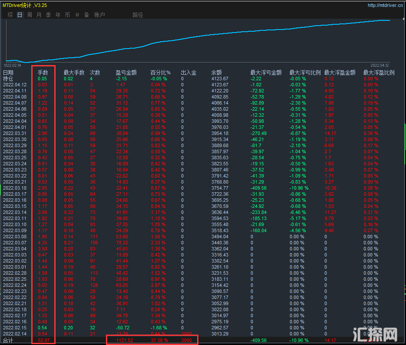Image resolution: width=406 pixels, height=345 pixels.
Task: Select the 2022.02.24 date row
Action: [x=15, y=285]
